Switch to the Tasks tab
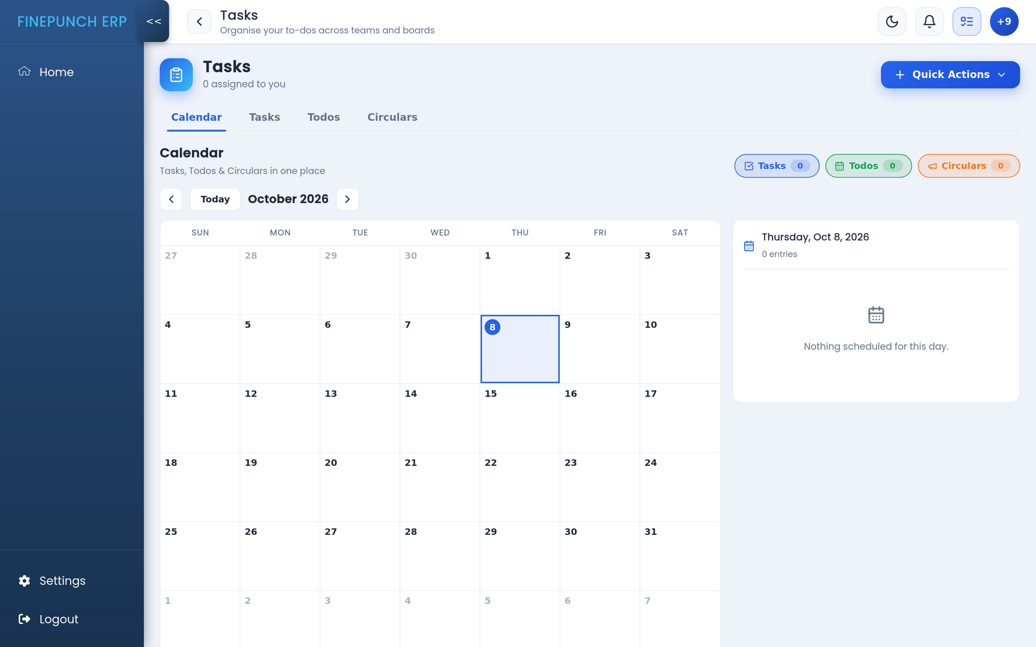 pos(264,117)
